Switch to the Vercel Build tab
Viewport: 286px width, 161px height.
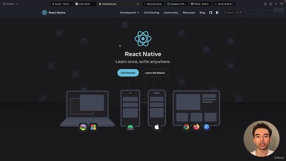click(x=224, y=4)
